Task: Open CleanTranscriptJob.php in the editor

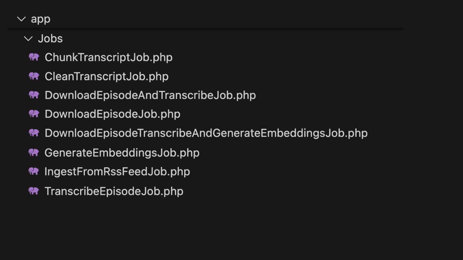Action: tap(106, 76)
